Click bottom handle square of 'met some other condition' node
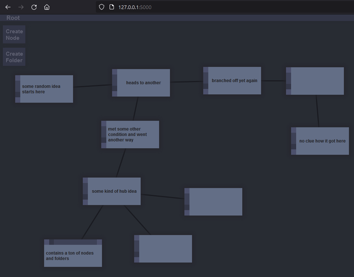The image size is (354, 277). coord(104,146)
